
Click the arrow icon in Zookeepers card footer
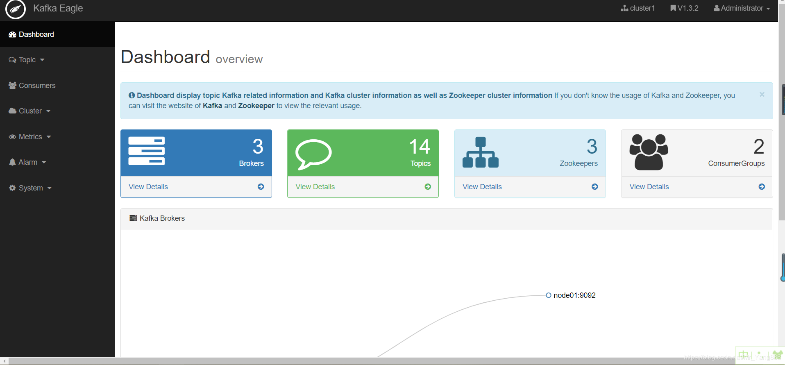(595, 187)
